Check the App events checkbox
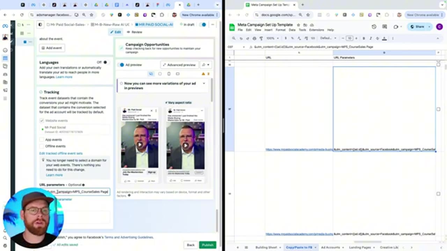Image resolution: width=447 pixels, height=251 pixels. pyautogui.click(x=42, y=139)
